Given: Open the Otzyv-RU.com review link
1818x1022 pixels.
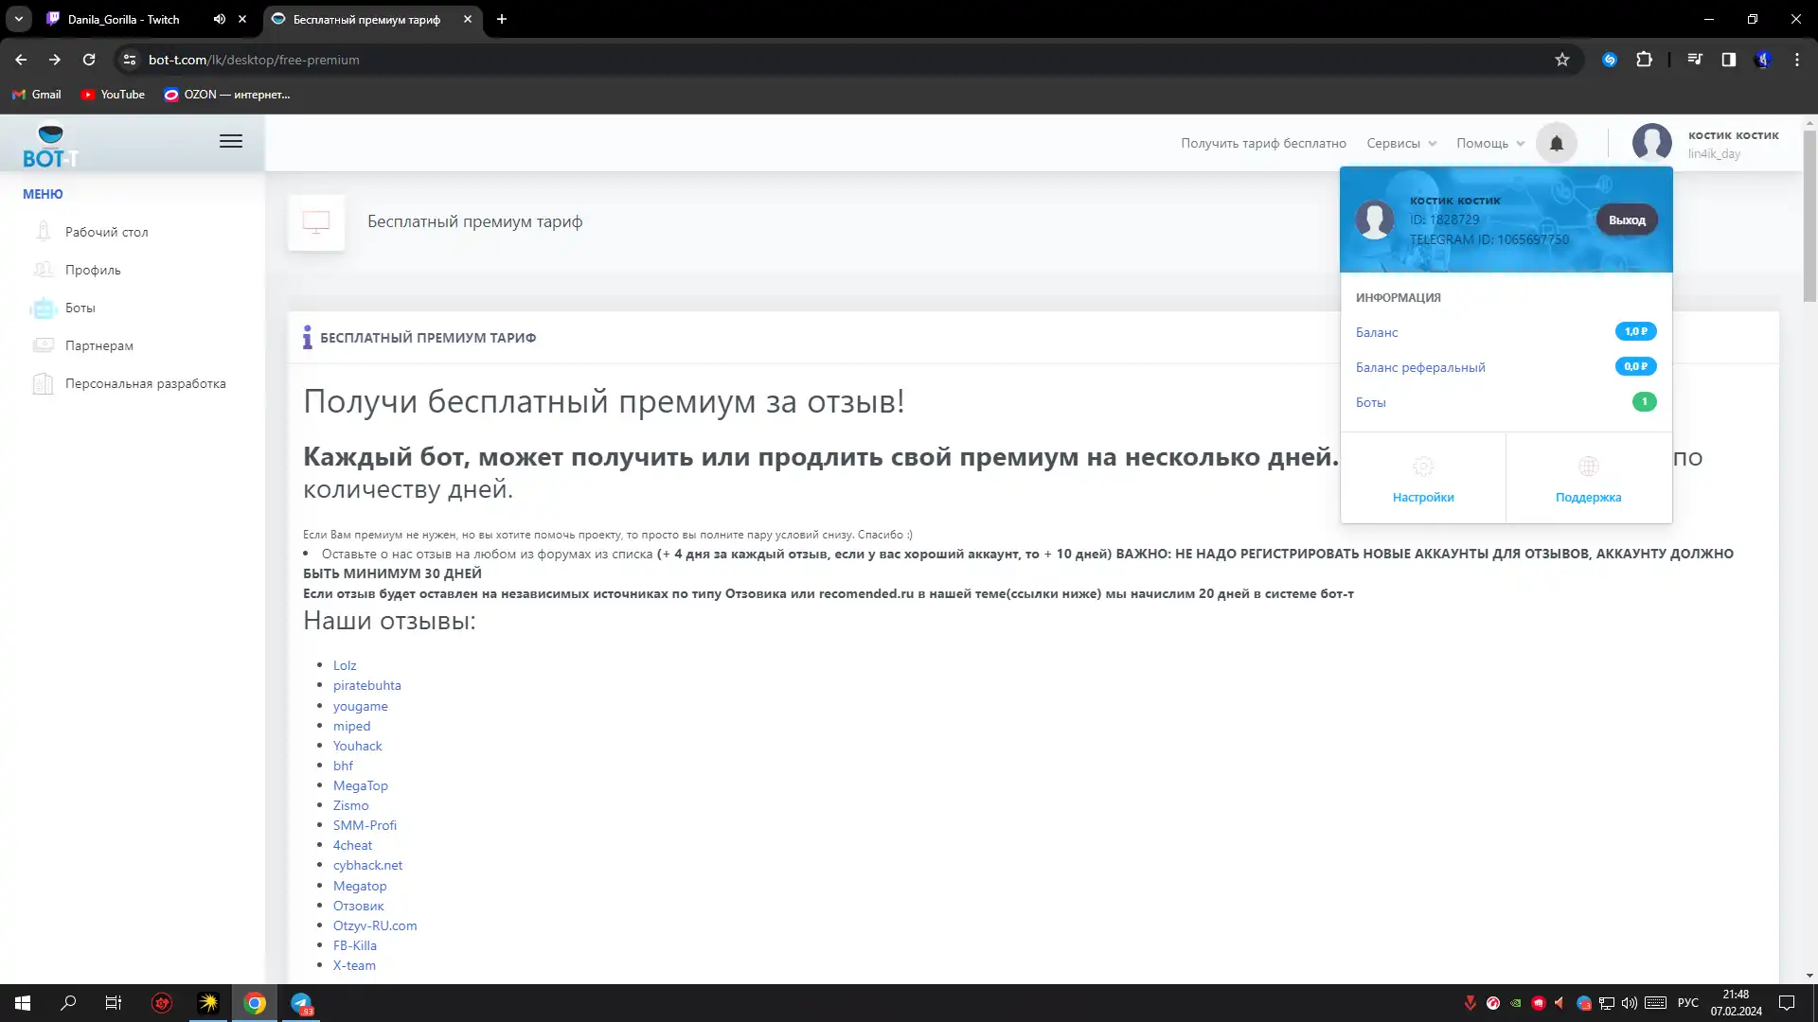Looking at the screenshot, I should 375,925.
